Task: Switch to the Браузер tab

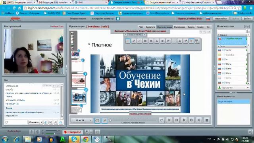Action: pos(150,27)
